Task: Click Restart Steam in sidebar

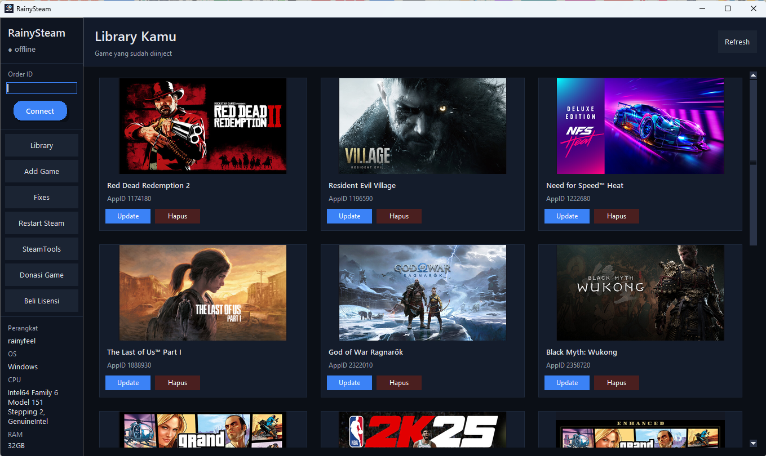Action: click(x=42, y=223)
